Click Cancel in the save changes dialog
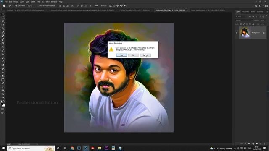 pyautogui.click(x=145, y=55)
